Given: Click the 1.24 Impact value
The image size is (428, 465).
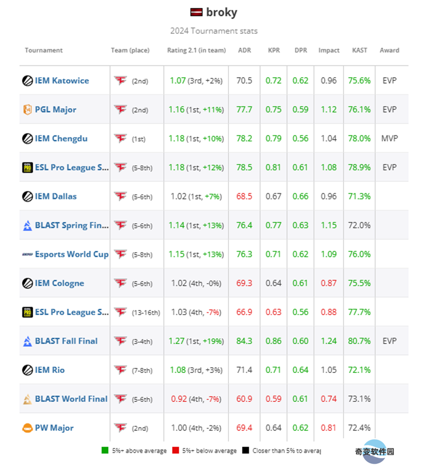Looking at the screenshot, I should pos(328,341).
